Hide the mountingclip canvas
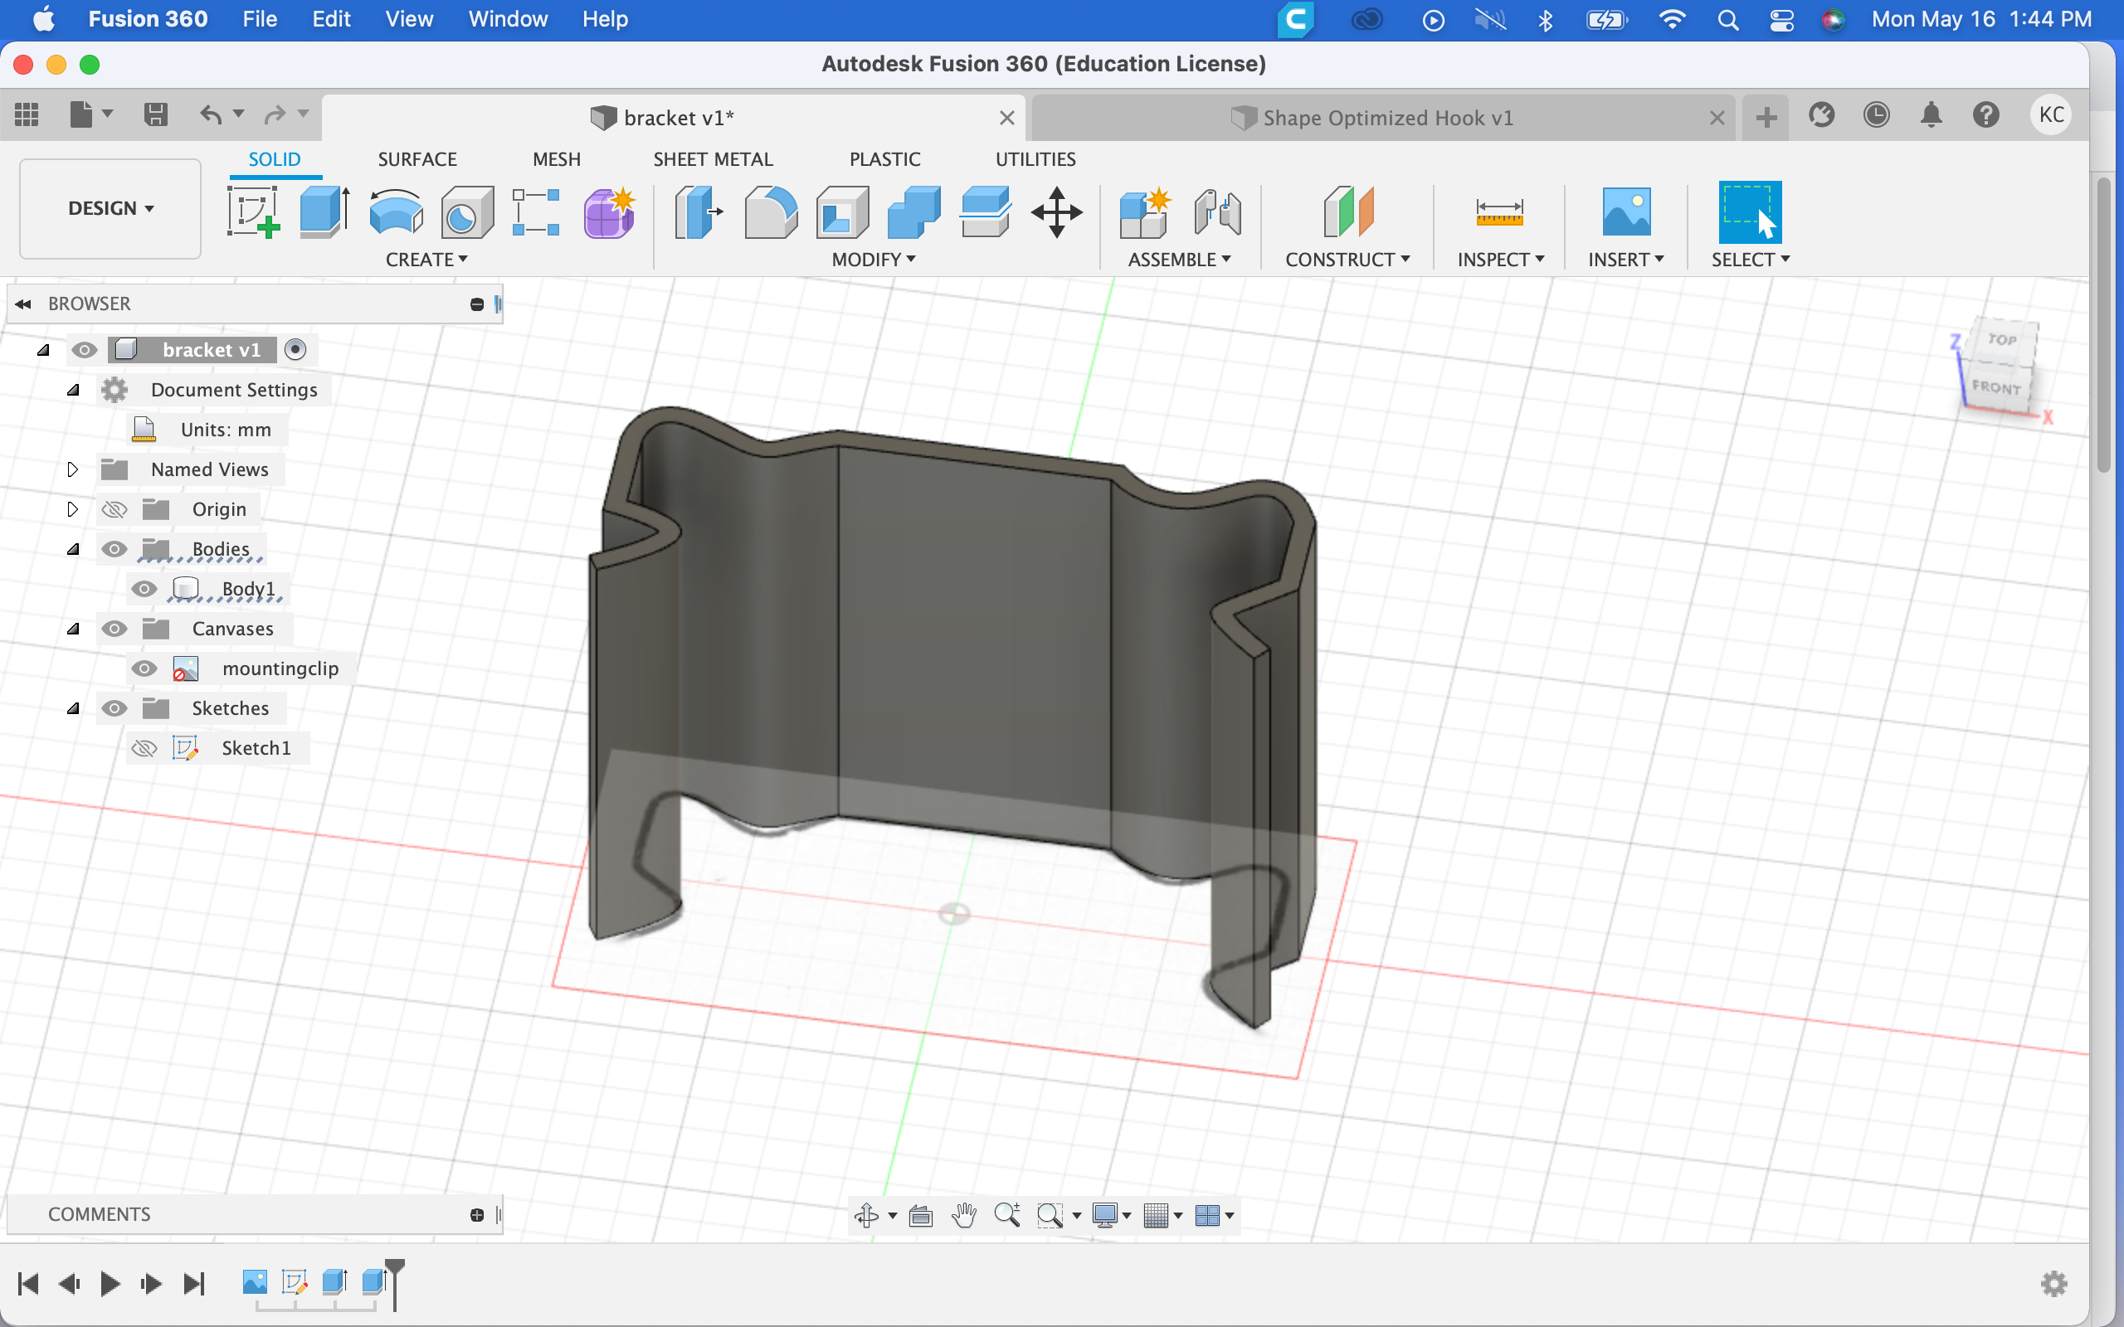The height and width of the screenshot is (1327, 2124). tap(144, 668)
